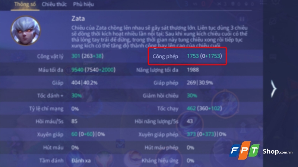Select the Xuyên giáp phép 373 stat
The height and width of the screenshot is (167, 298).
pos(182,134)
